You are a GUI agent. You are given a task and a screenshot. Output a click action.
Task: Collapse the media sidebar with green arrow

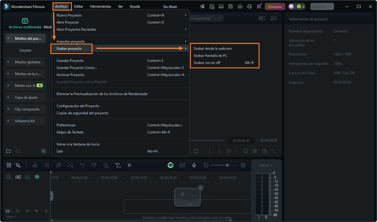44,151
